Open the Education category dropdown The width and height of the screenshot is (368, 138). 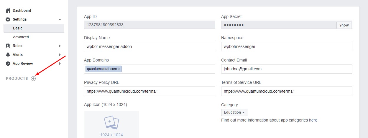click(234, 112)
